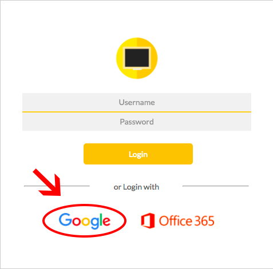Viewport: 273px width, 269px height.
Task: Select the Office 365 wordmark text
Action: pyautogui.click(x=187, y=221)
